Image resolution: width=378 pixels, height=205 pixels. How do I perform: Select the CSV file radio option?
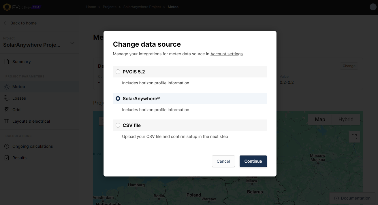118,125
